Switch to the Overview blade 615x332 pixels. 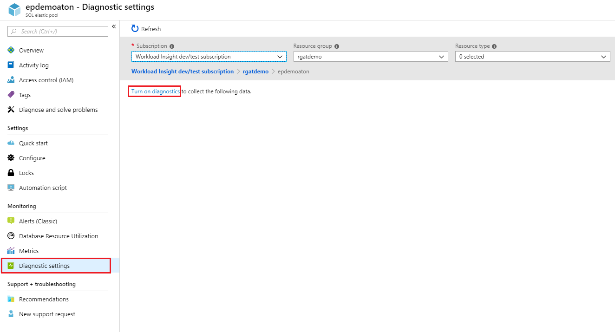[31, 50]
